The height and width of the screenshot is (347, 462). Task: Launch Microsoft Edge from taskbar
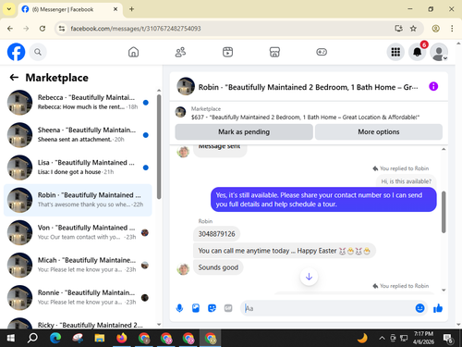pyautogui.click(x=55, y=338)
